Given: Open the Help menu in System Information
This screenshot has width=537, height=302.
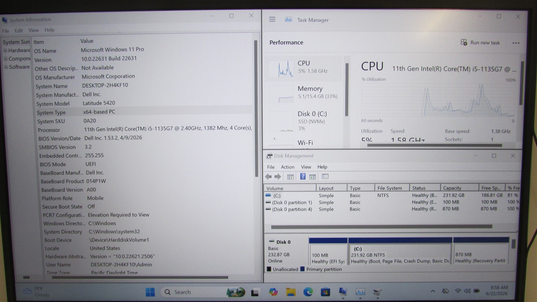Looking at the screenshot, I should (x=49, y=30).
